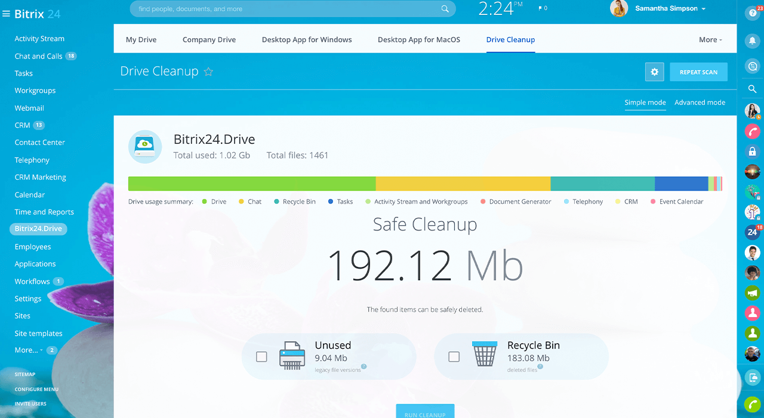The width and height of the screenshot is (764, 418).
Task: Click the teal Recycle Bin segment of the usage bar
Action: tap(602, 184)
